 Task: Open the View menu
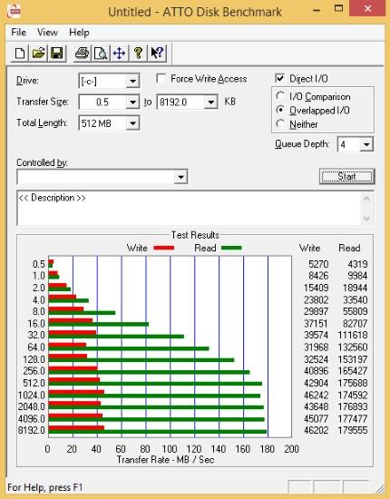pos(47,32)
